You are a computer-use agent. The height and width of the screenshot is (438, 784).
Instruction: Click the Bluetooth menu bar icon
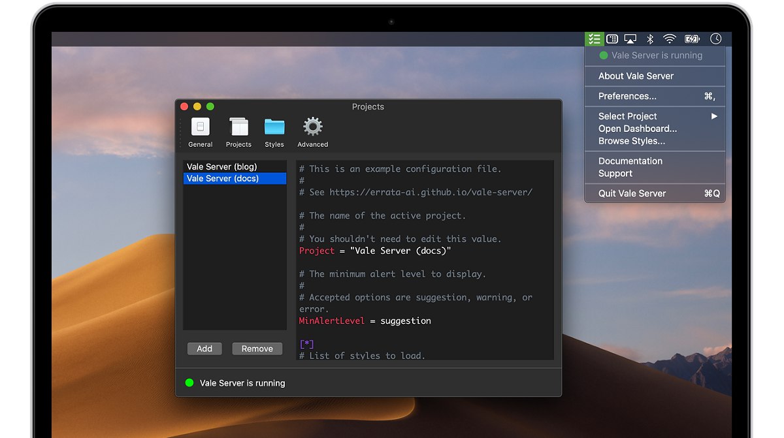coord(650,39)
